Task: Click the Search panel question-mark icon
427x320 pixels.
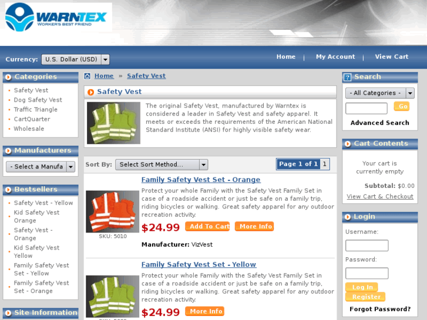Action: tap(347, 77)
